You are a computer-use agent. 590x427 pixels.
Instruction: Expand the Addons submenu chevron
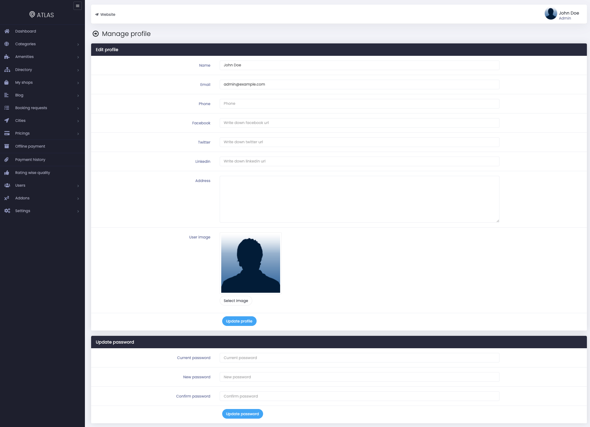[x=78, y=198]
